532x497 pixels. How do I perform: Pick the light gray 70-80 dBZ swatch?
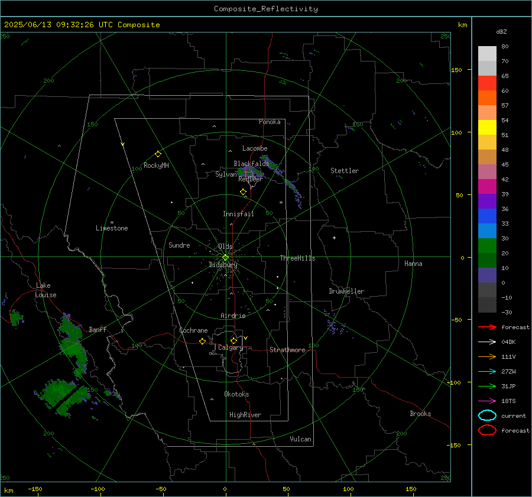487,54
